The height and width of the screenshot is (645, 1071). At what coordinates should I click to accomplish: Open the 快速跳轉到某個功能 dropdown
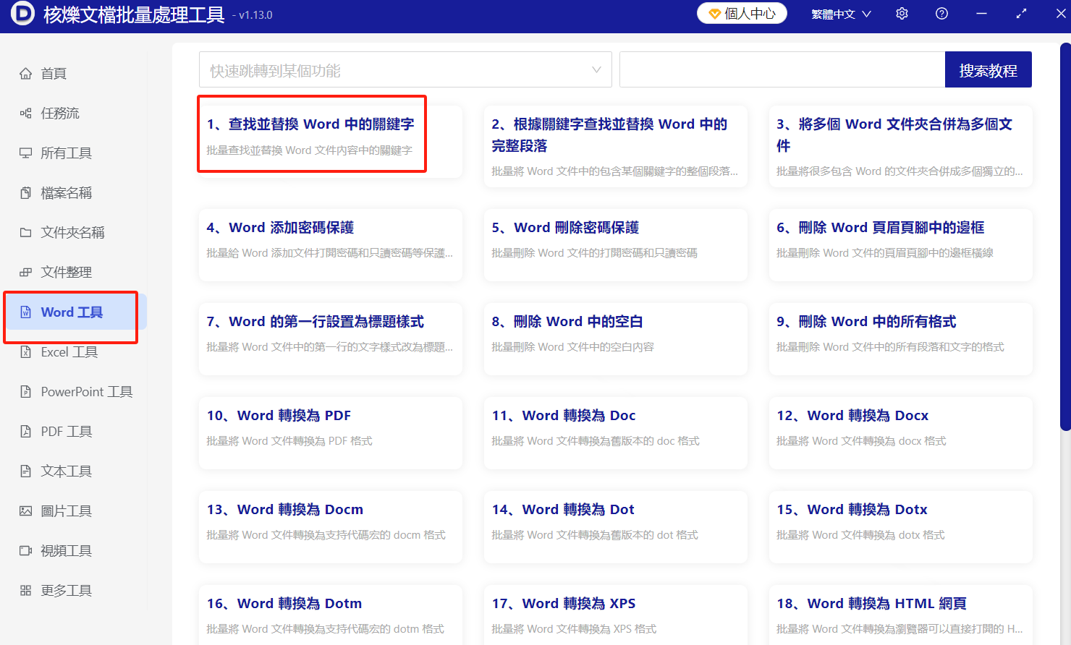405,69
